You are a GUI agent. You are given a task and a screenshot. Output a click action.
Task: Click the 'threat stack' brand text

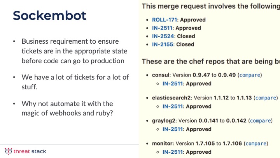click(30, 151)
